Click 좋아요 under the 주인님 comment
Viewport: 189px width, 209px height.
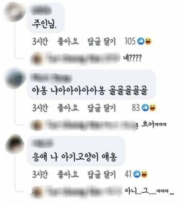[x=68, y=41]
